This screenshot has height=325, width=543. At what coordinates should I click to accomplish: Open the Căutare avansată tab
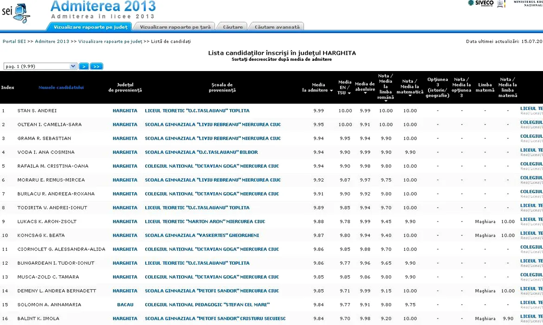(x=277, y=27)
